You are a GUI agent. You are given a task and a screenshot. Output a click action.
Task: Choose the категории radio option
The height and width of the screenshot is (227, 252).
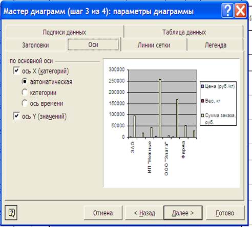click(25, 93)
